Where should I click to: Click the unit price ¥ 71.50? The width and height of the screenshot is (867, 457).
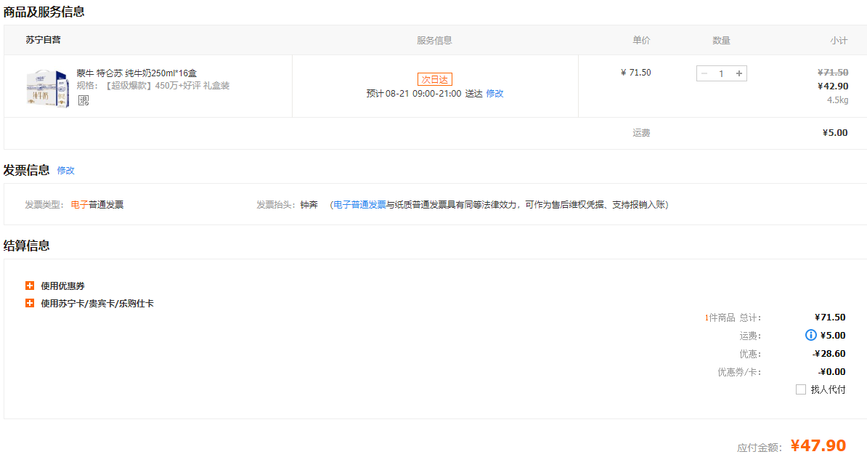tap(636, 73)
